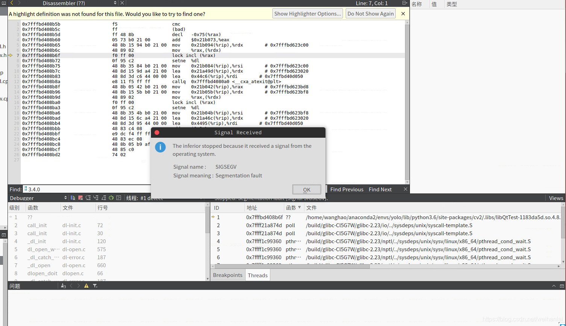Click the stack 行号 column header
The width and height of the screenshot is (566, 326).
click(150, 207)
